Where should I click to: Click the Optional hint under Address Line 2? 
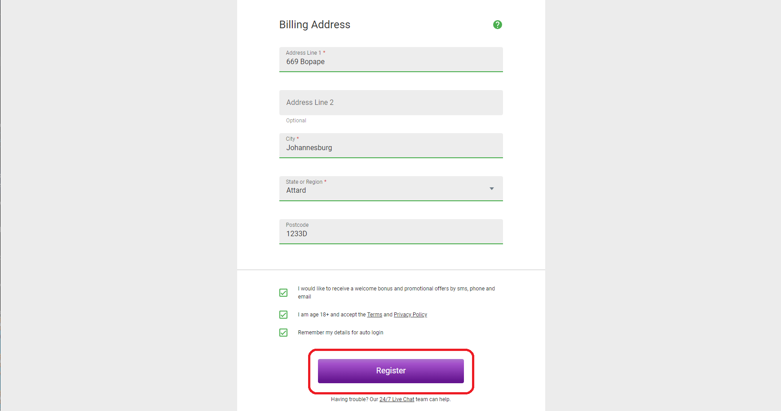click(296, 121)
